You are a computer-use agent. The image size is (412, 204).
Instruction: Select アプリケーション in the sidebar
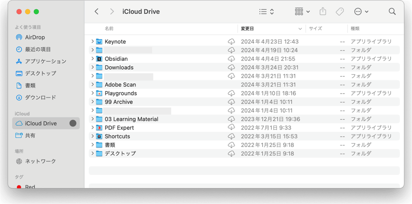point(45,61)
